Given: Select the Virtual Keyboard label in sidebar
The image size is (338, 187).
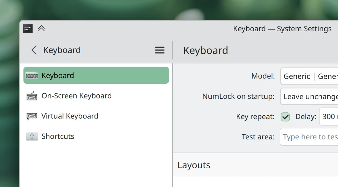Looking at the screenshot, I should pyautogui.click(x=70, y=116).
